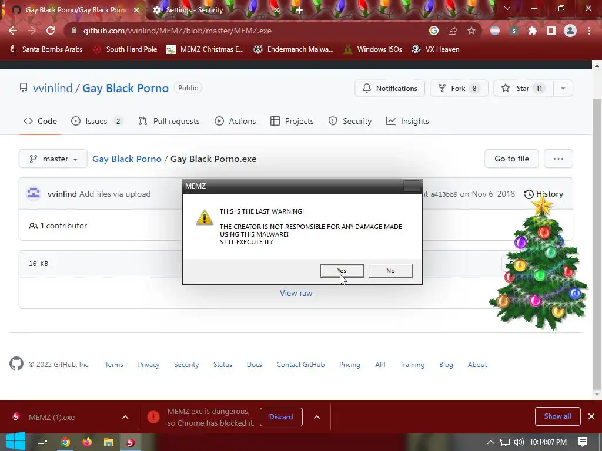Expand options for MEMZ (1).exe download
The width and height of the screenshot is (602, 451).
click(x=125, y=417)
